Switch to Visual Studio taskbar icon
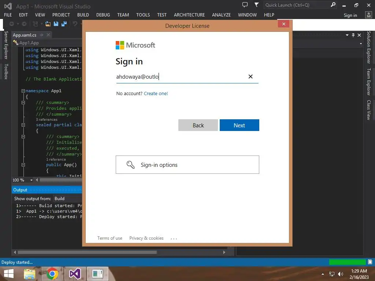 [75, 274]
